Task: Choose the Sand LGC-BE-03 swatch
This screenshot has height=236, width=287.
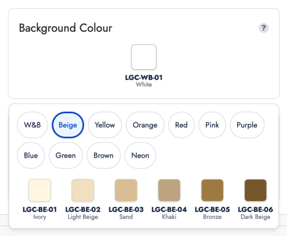Action: click(126, 191)
